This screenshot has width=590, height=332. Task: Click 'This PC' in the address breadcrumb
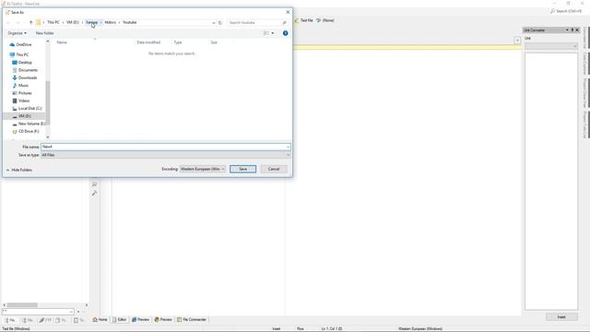pos(53,22)
